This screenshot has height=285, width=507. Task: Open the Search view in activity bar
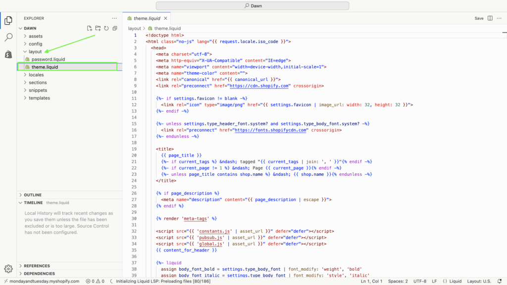click(x=8, y=37)
